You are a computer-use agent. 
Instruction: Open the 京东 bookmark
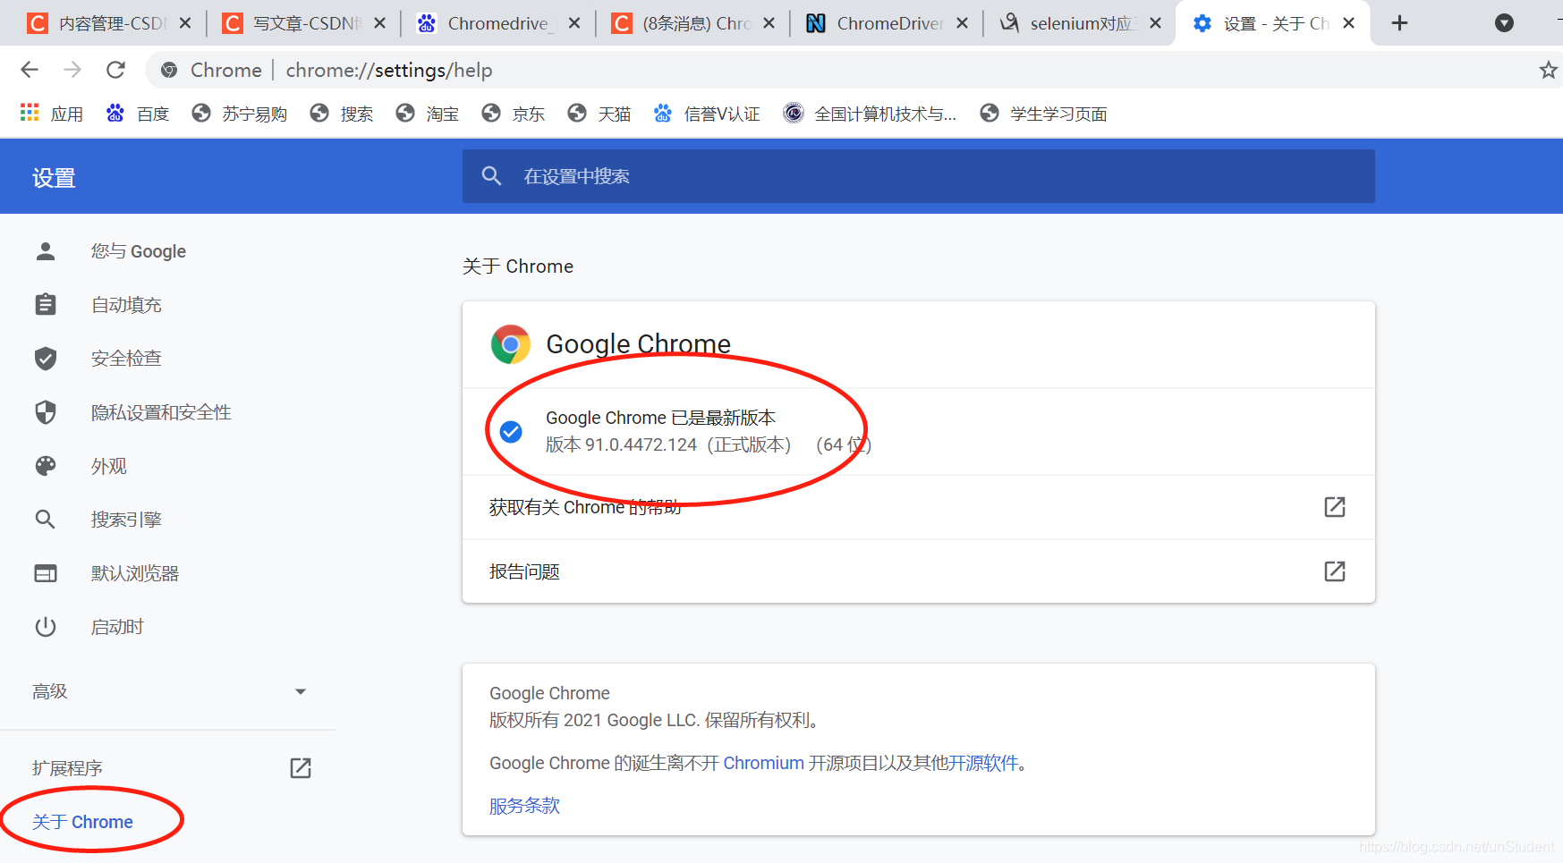[514, 114]
